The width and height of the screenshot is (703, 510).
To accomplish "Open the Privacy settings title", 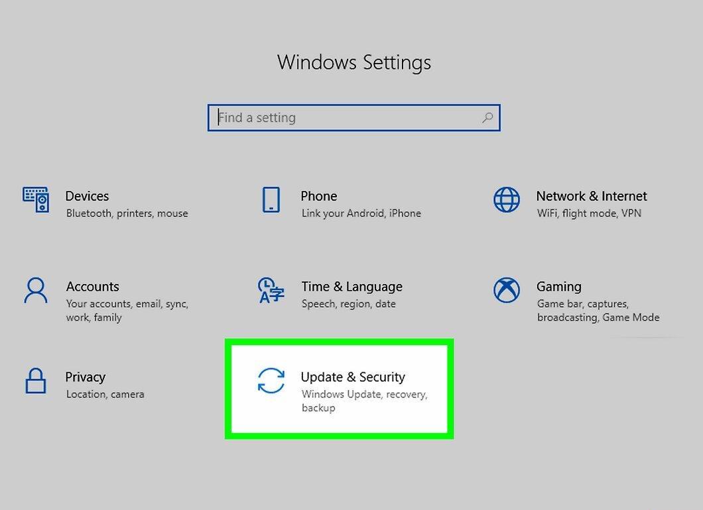I will pyautogui.click(x=85, y=377).
